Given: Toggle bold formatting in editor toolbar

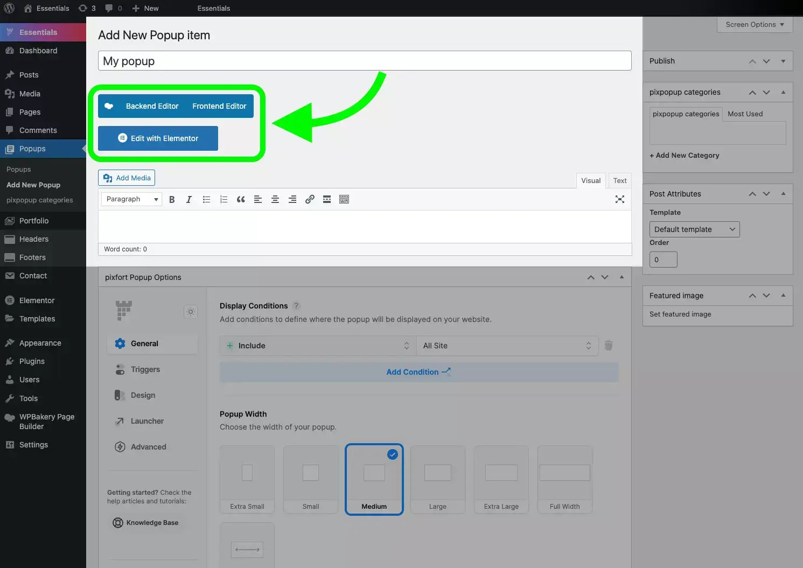Looking at the screenshot, I should 172,199.
